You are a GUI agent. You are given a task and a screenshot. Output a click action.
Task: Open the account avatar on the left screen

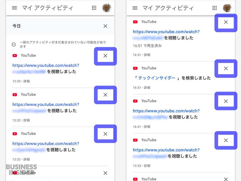click(107, 8)
